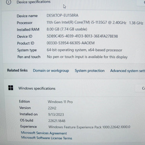Click the 64-bit operating system value
The width and height of the screenshot is (145, 145).
[x=84, y=50]
